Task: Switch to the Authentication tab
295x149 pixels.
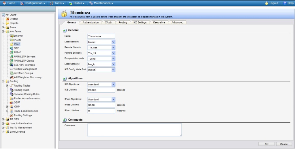Action: coord(90,22)
